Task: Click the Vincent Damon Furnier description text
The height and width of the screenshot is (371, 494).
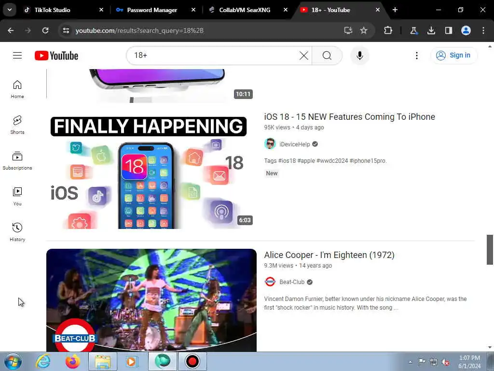Action: (365, 303)
